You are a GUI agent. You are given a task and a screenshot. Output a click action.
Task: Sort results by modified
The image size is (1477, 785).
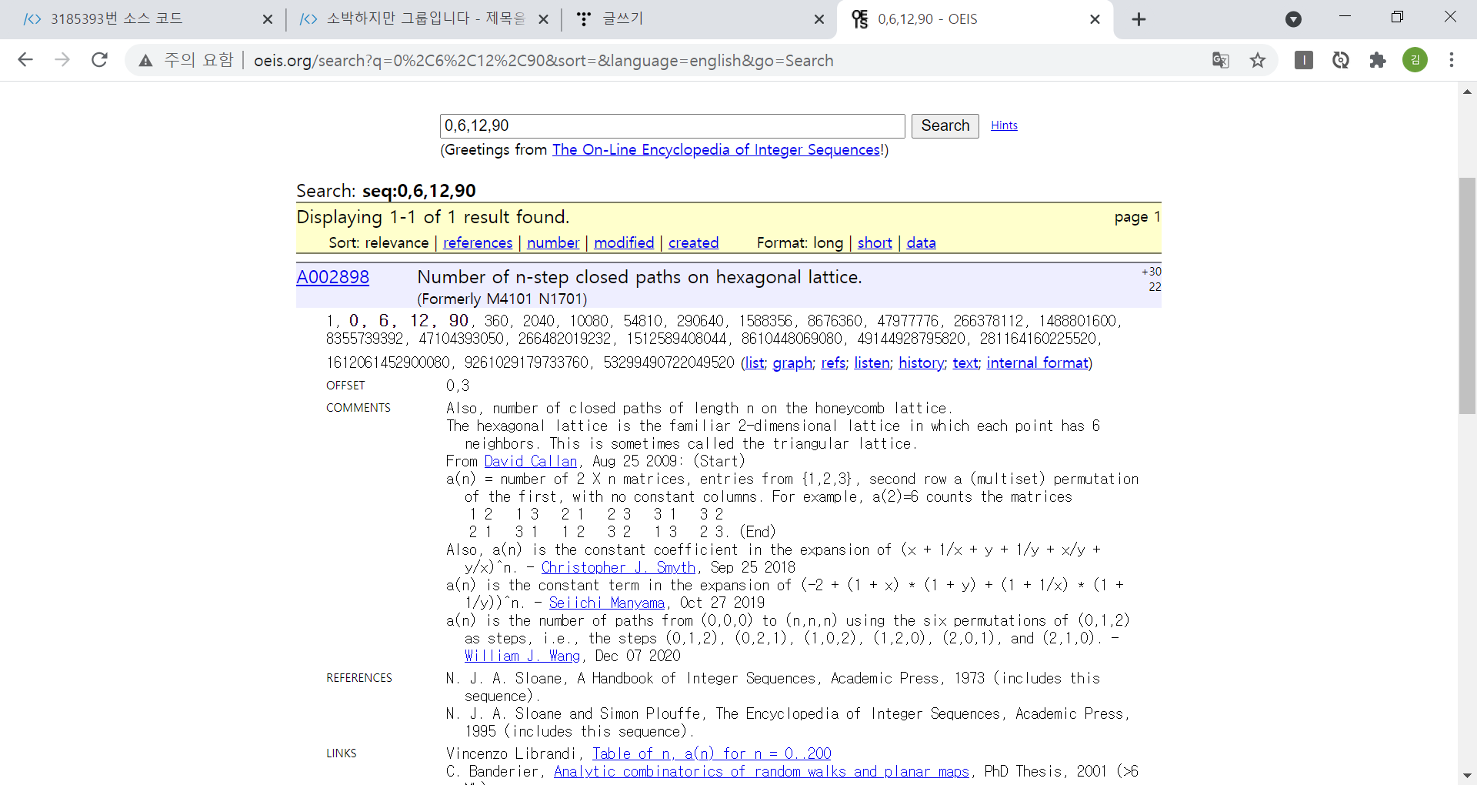[624, 242]
